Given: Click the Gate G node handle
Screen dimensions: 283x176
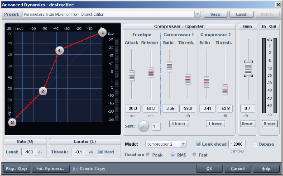Looking at the screenshot, I should coord(12,123).
